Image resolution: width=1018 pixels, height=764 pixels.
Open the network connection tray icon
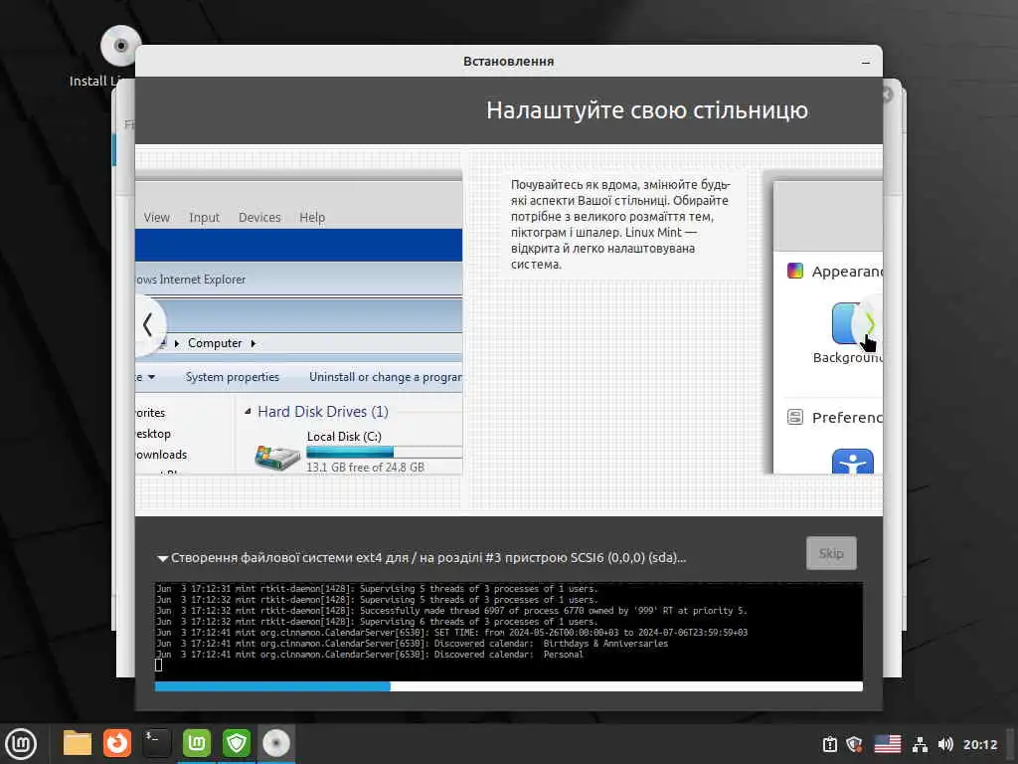click(x=920, y=744)
